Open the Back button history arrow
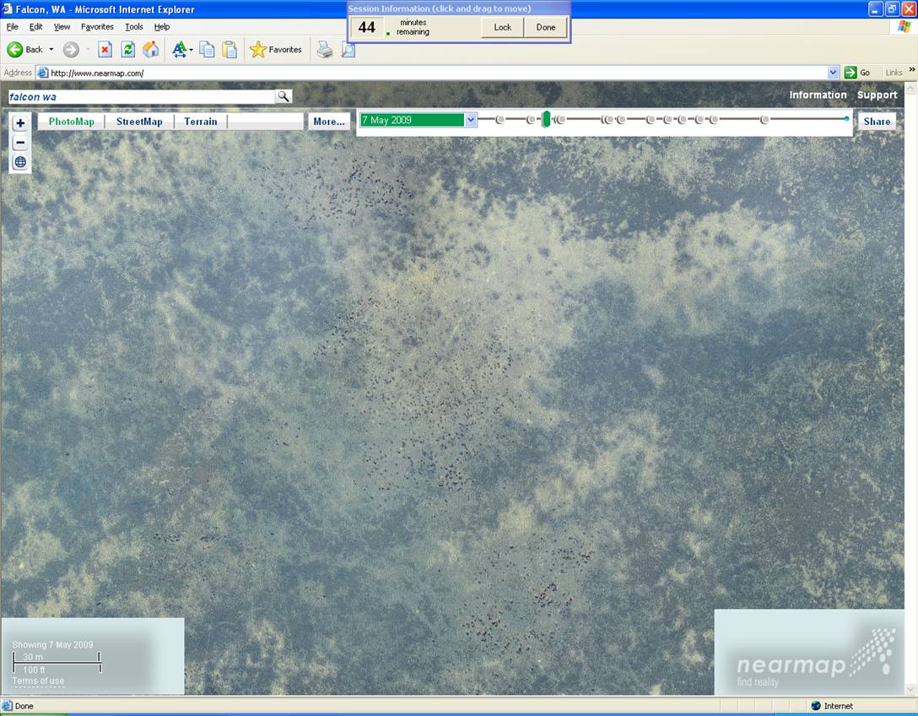 [x=51, y=50]
